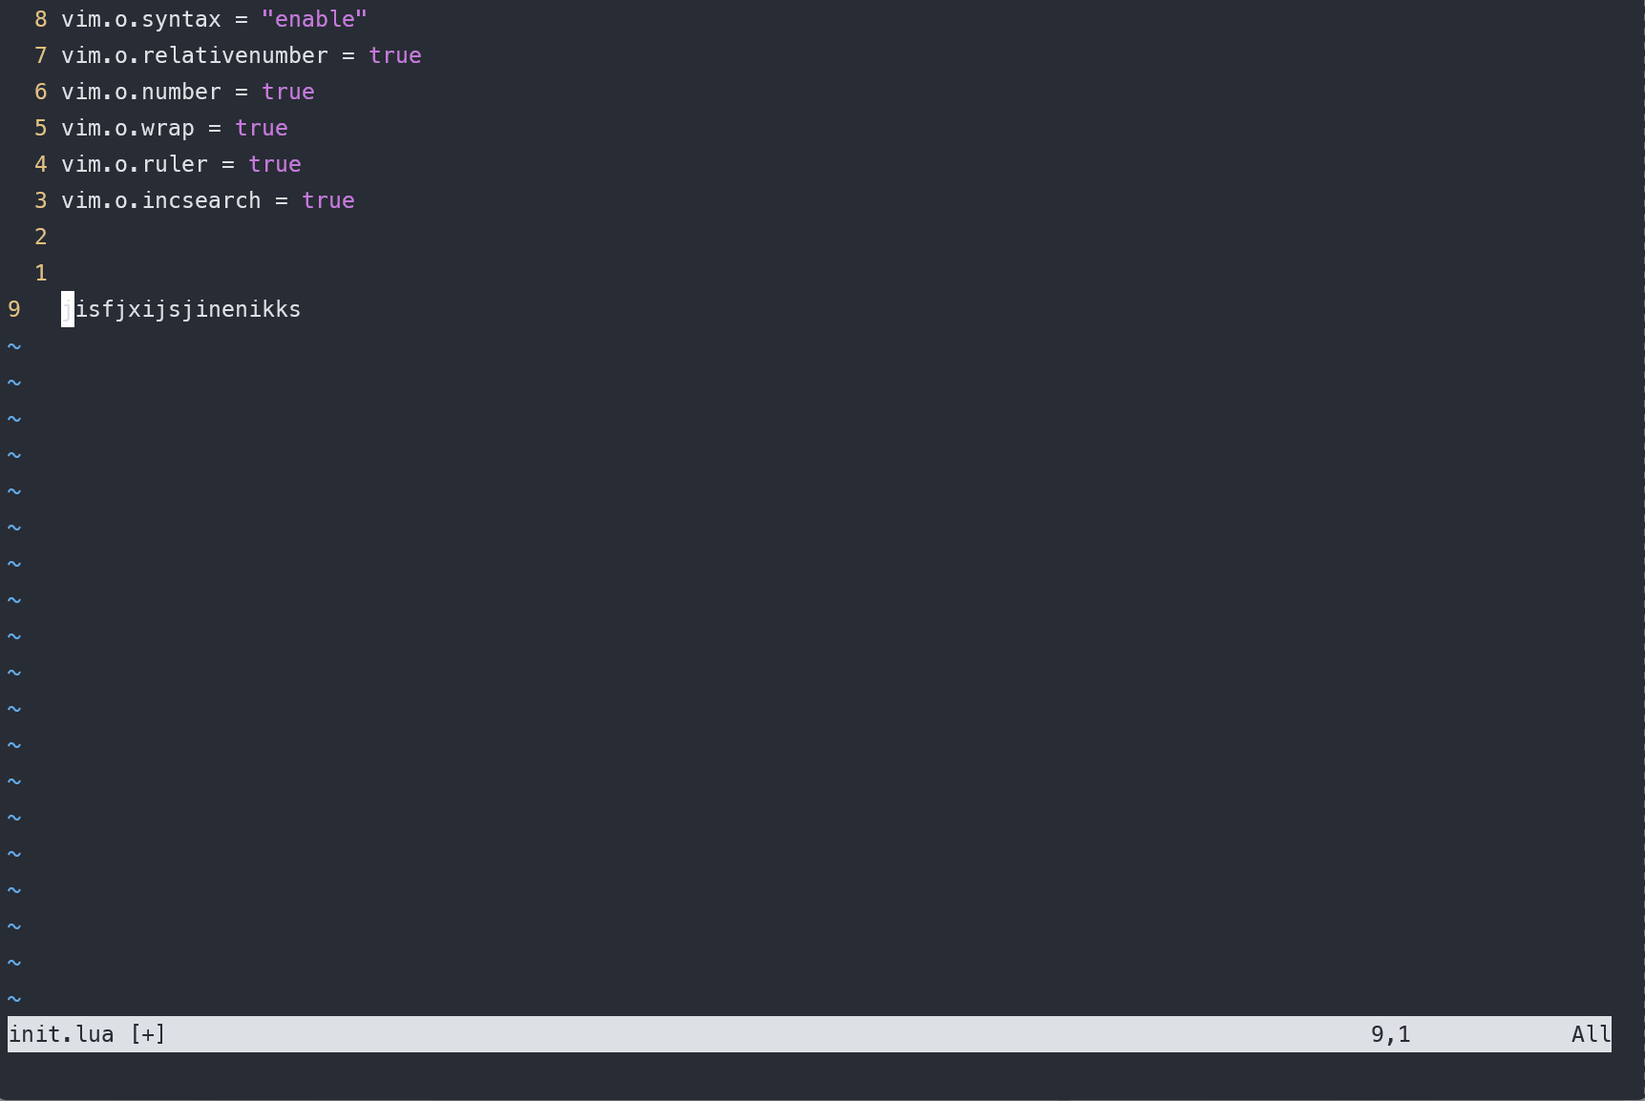Select 'true' on the wrap line

[262, 128]
